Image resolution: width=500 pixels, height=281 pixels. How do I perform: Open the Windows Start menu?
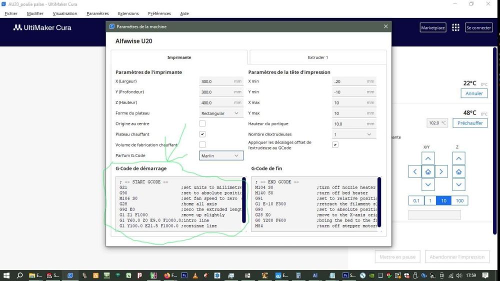pyautogui.click(x=6, y=275)
